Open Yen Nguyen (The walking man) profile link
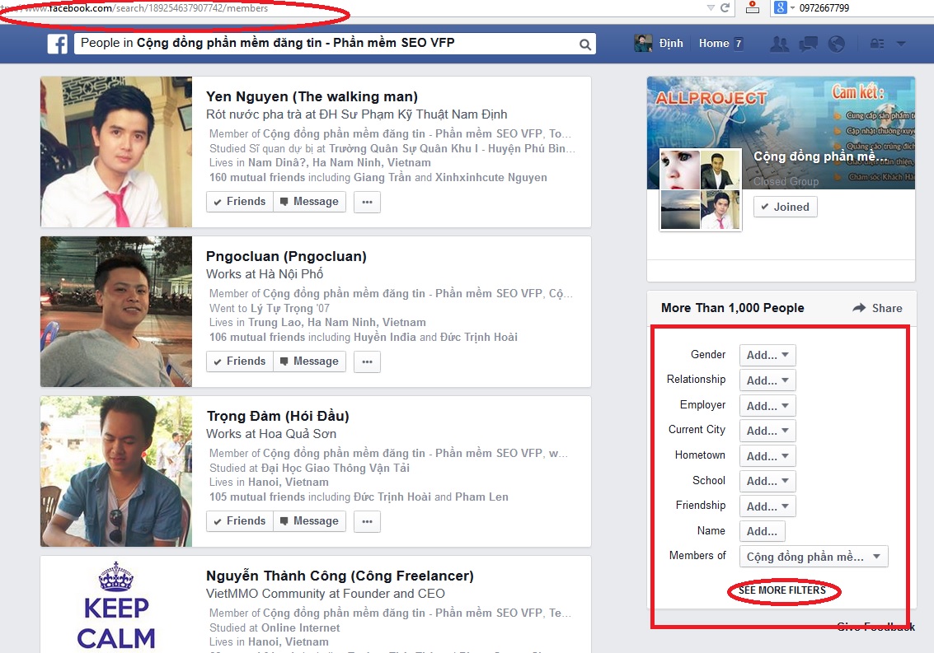934x653 pixels. 312,96
